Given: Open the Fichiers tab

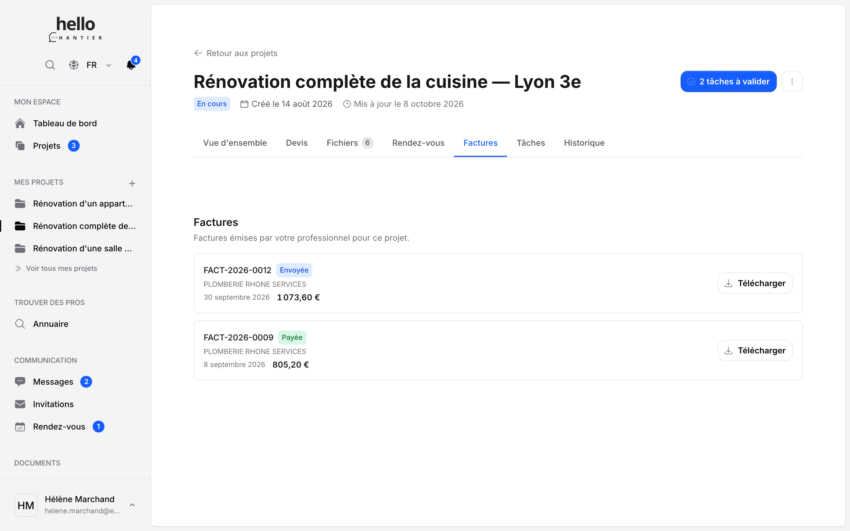Looking at the screenshot, I should [x=350, y=143].
